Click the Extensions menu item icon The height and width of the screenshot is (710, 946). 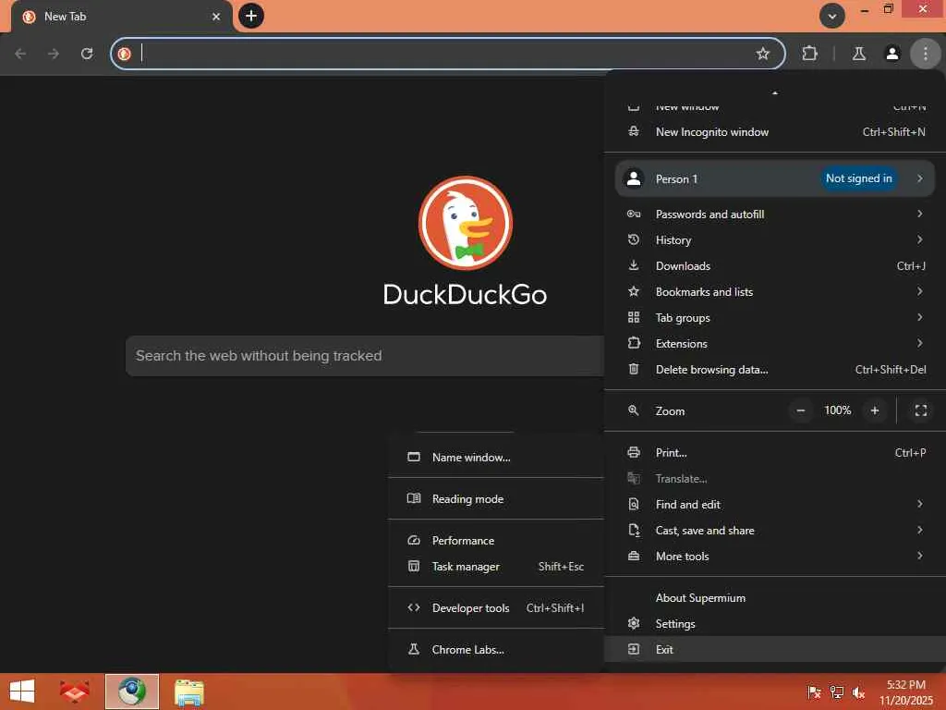pyautogui.click(x=634, y=343)
